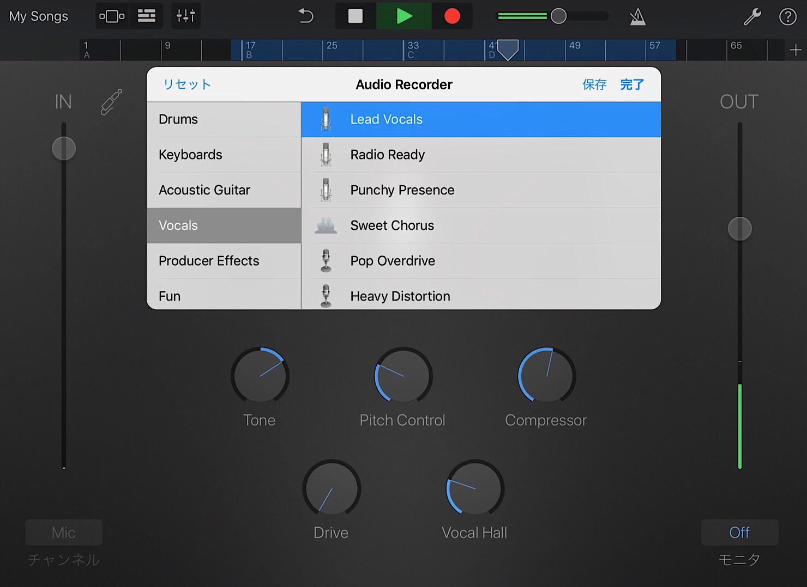Choose the Punchy Presence preset
807x587 pixels.
(481, 190)
